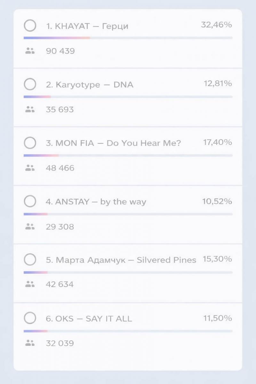Select MON FIA radio button

tap(30, 143)
